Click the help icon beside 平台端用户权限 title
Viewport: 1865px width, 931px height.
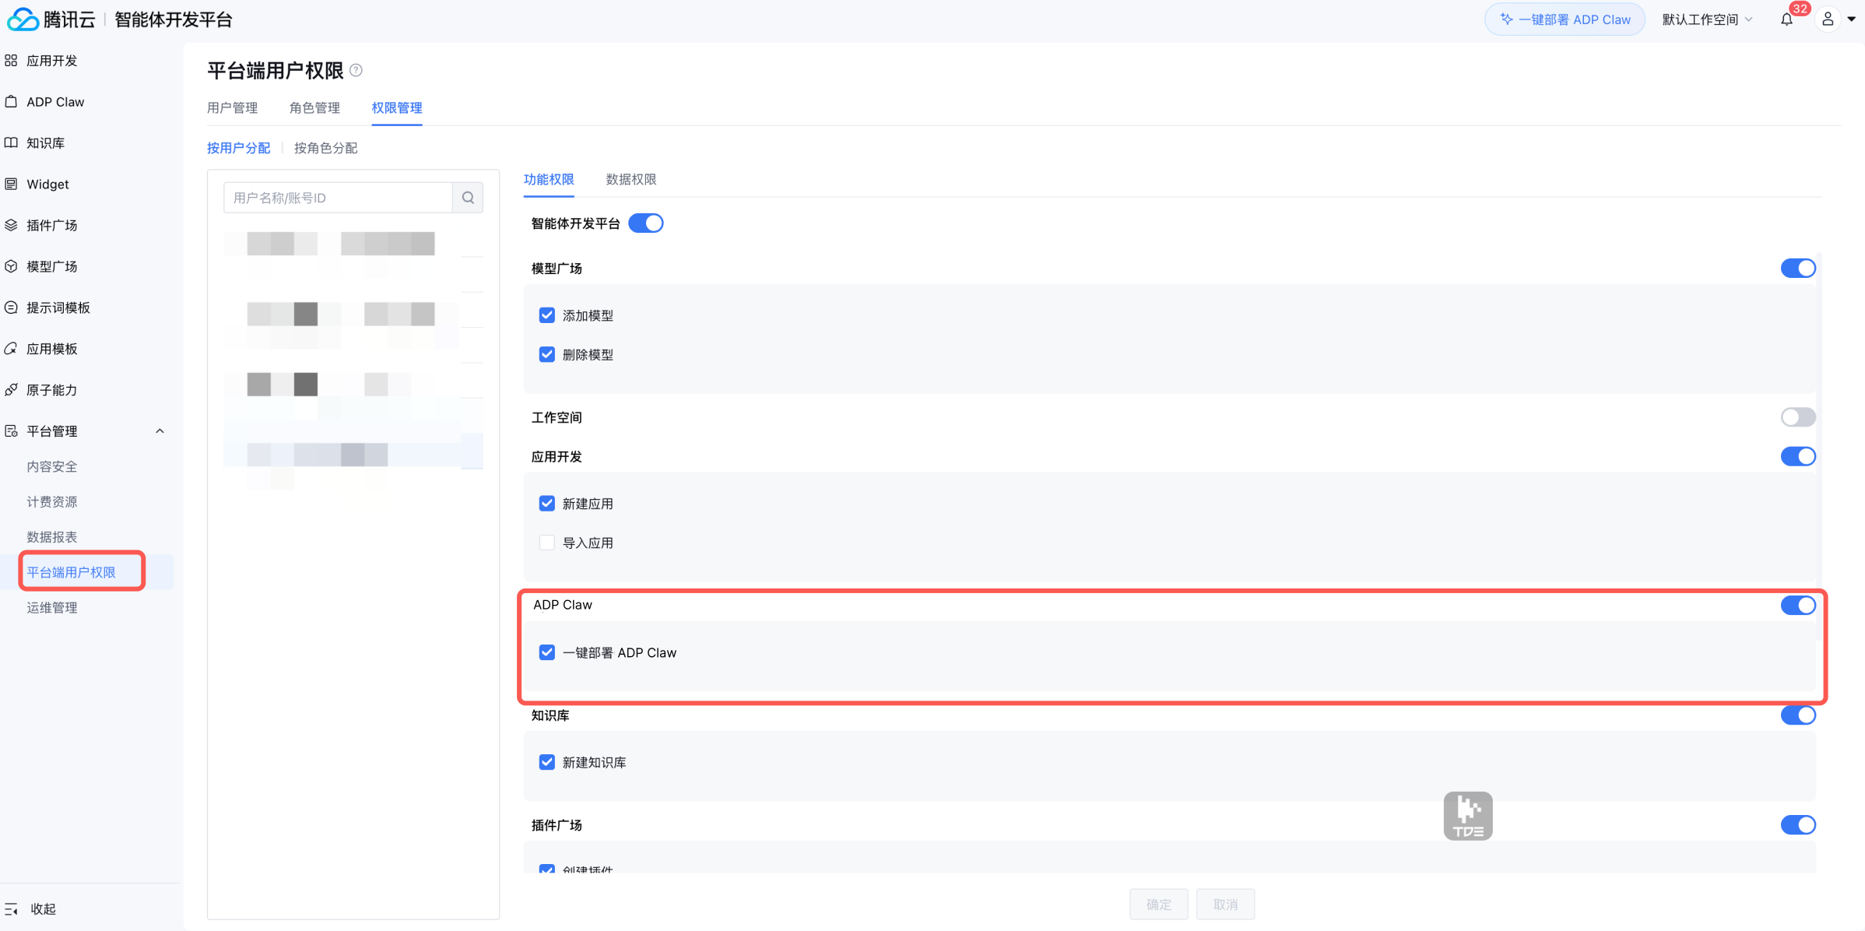356,70
